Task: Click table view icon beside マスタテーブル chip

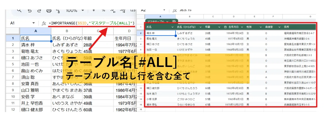Action: (x=174, y=21)
